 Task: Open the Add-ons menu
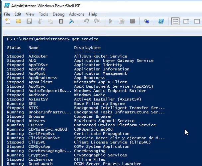coord(77,14)
